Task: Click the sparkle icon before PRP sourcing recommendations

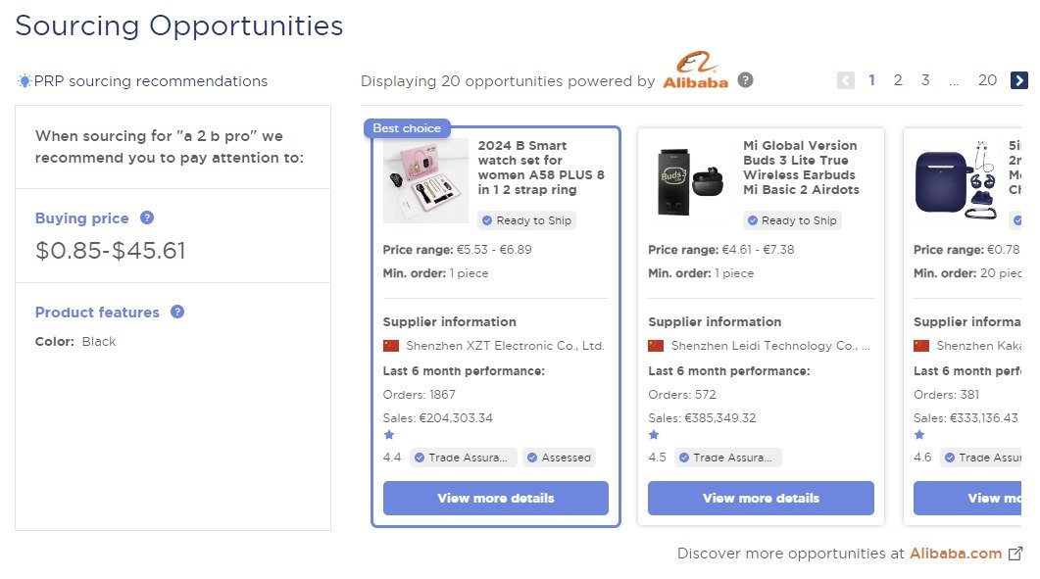Action: [x=23, y=81]
